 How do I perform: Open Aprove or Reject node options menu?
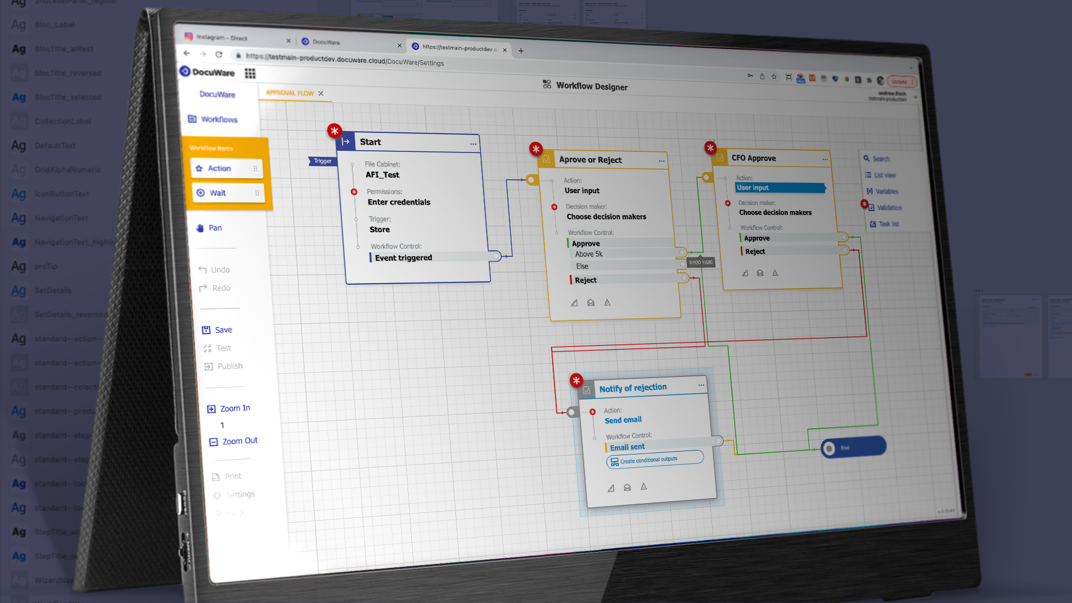[x=662, y=161]
